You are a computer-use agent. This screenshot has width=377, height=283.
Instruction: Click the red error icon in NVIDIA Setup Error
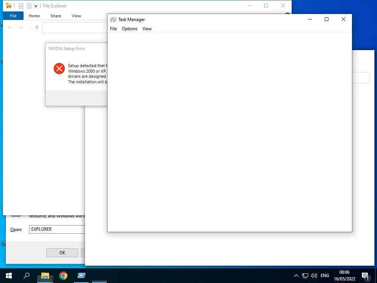pos(59,69)
